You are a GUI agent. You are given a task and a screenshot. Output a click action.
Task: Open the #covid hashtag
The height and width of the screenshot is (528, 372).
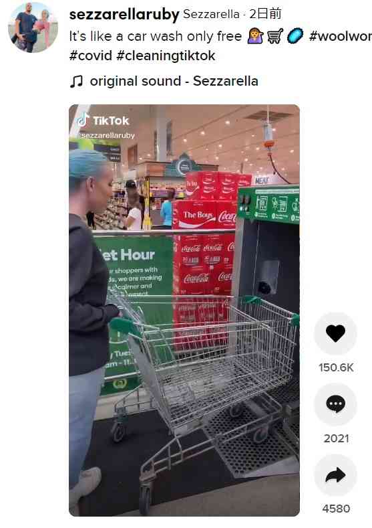pyautogui.click(x=90, y=56)
